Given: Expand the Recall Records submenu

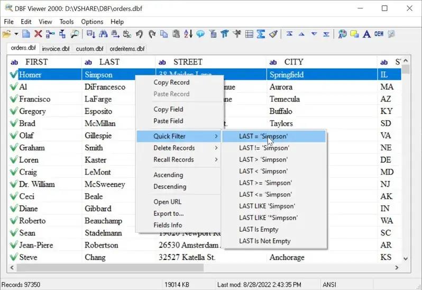Looking at the screenshot, I should click(x=179, y=159).
